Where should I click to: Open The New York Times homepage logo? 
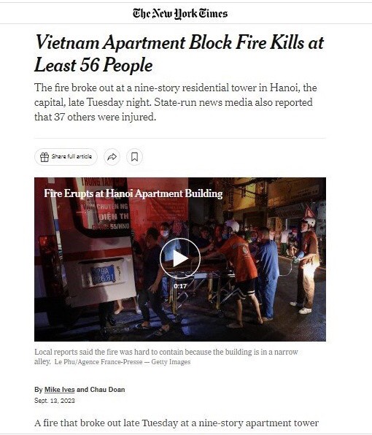coord(180,13)
